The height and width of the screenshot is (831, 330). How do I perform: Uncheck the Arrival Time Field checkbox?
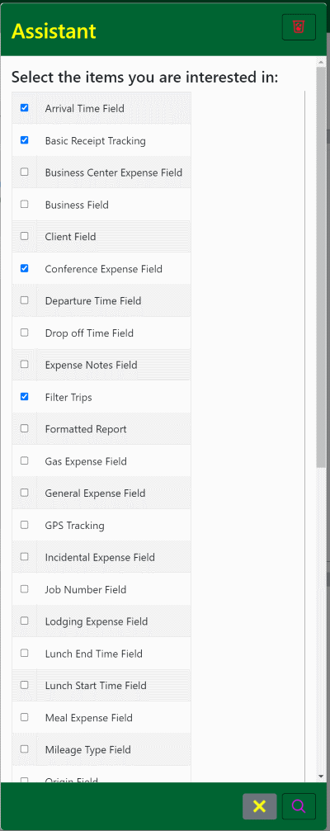25,108
